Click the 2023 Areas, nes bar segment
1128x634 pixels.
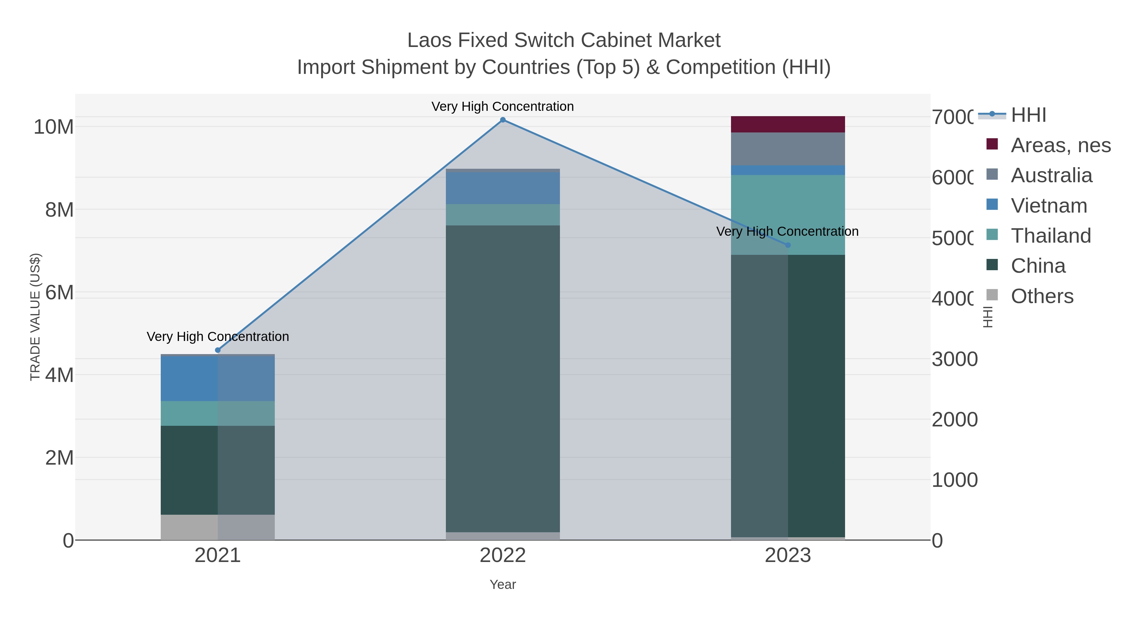coord(788,124)
